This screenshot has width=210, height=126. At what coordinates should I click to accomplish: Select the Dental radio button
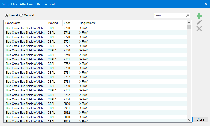(x=7, y=15)
